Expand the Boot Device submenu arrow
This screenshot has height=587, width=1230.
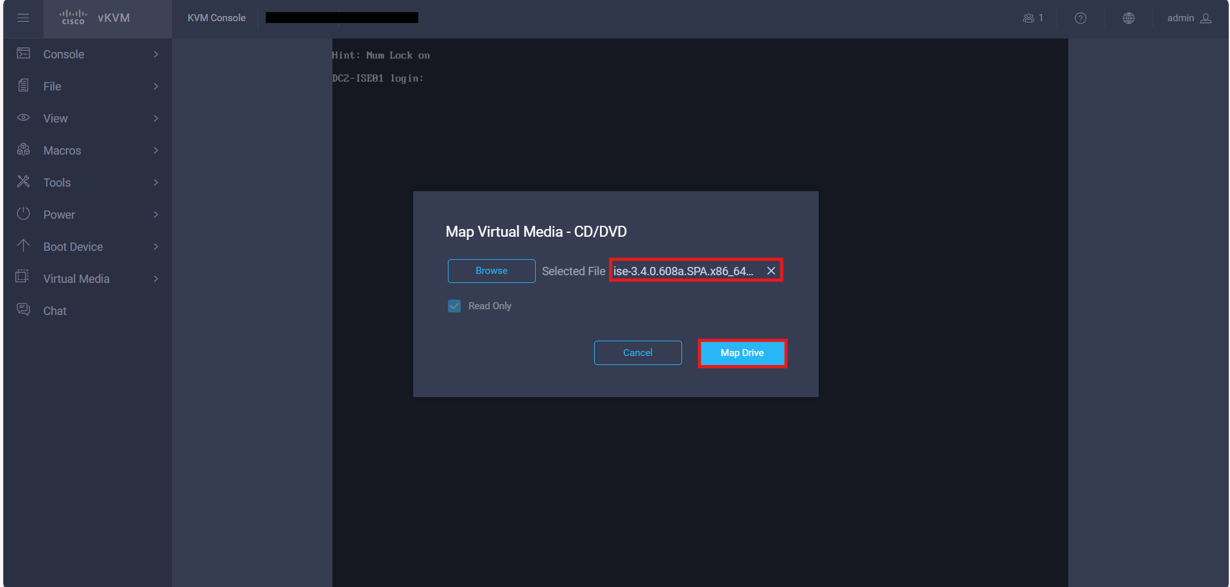(x=156, y=246)
